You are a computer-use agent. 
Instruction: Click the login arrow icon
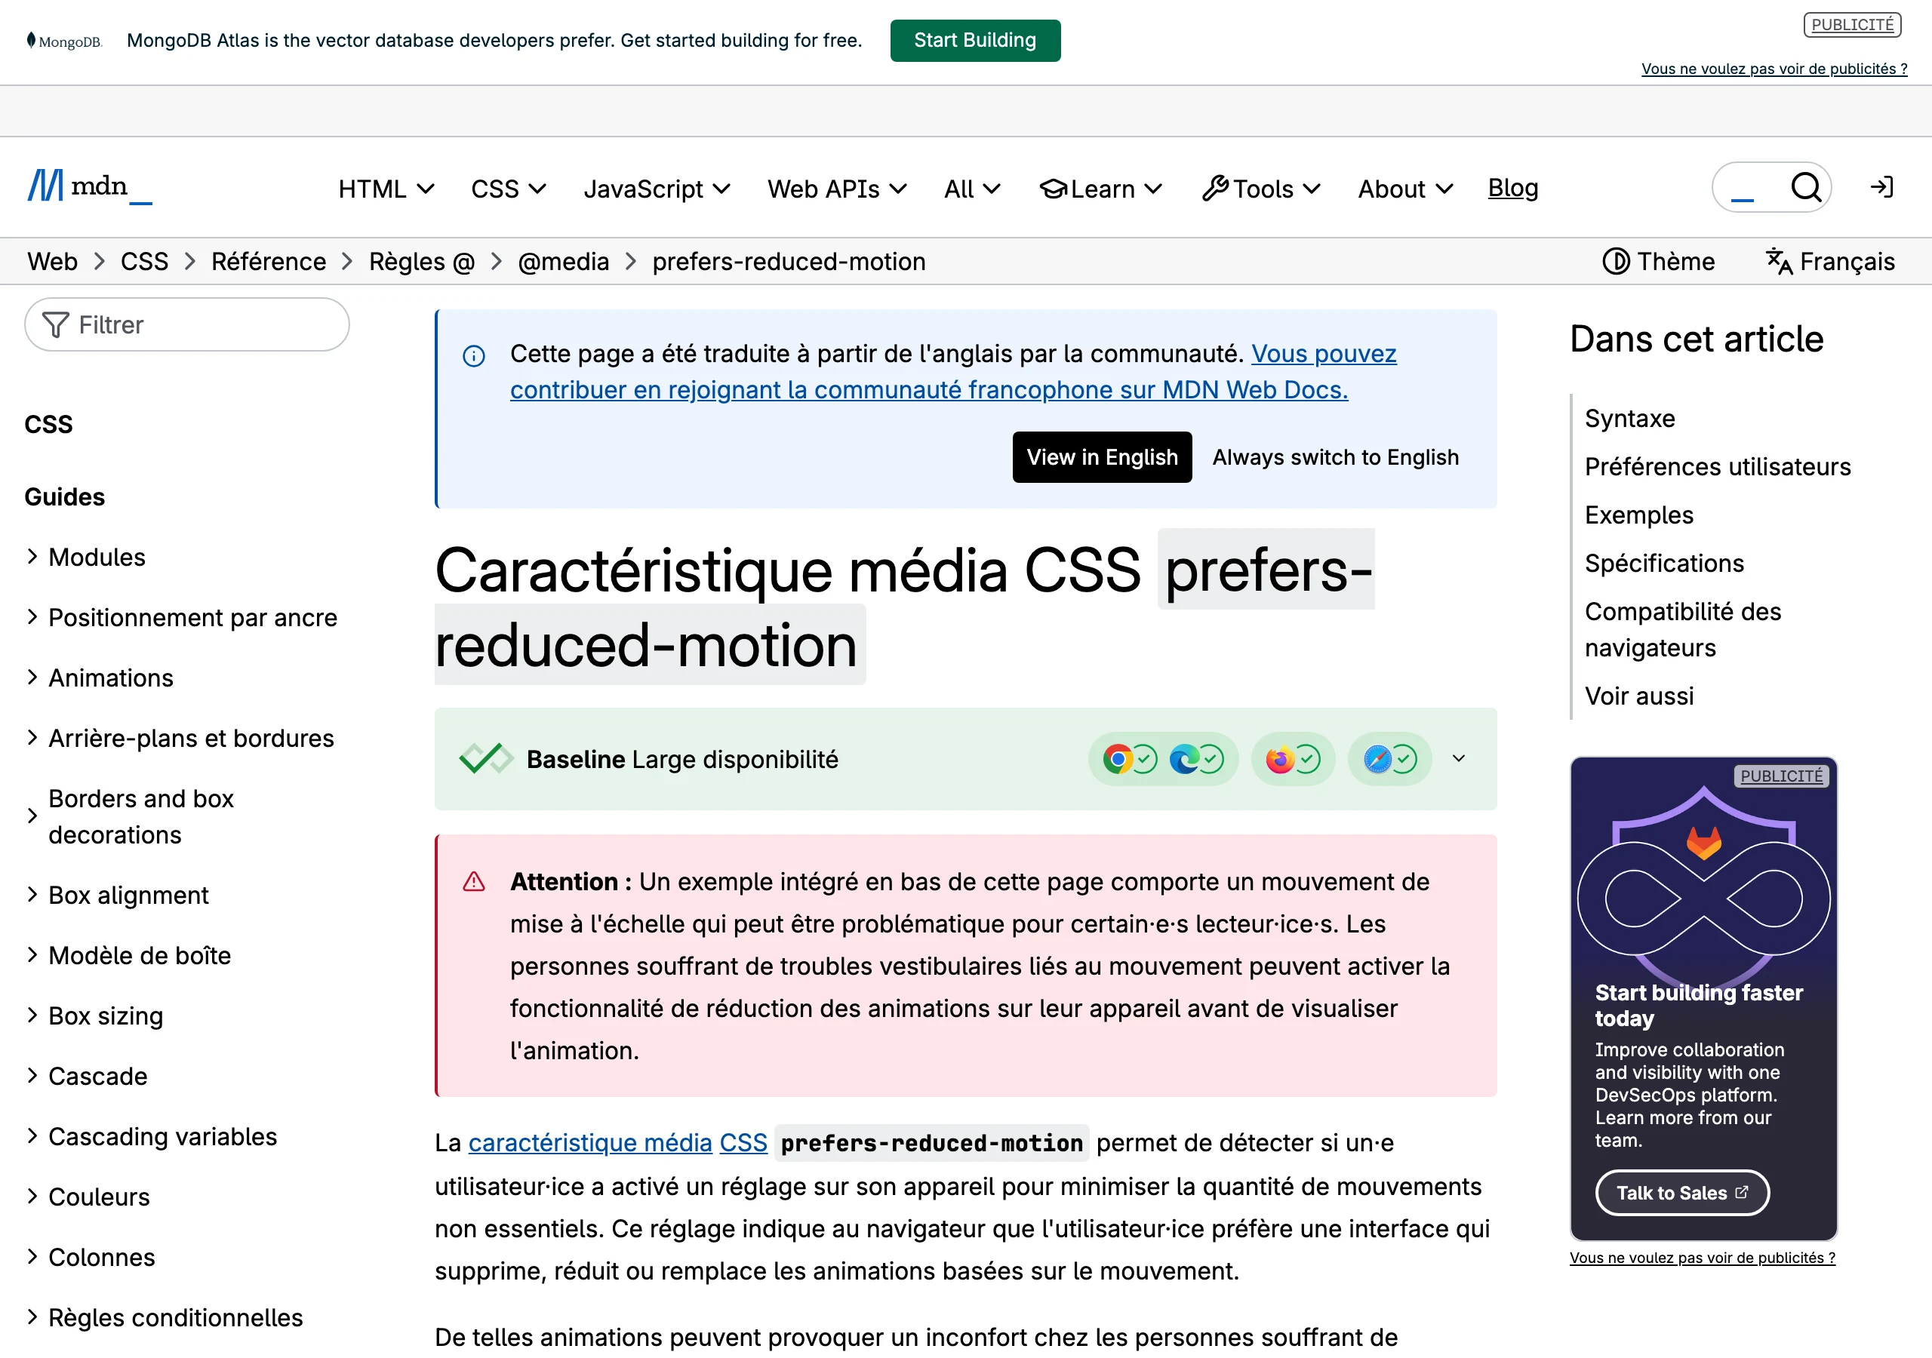point(1881,187)
